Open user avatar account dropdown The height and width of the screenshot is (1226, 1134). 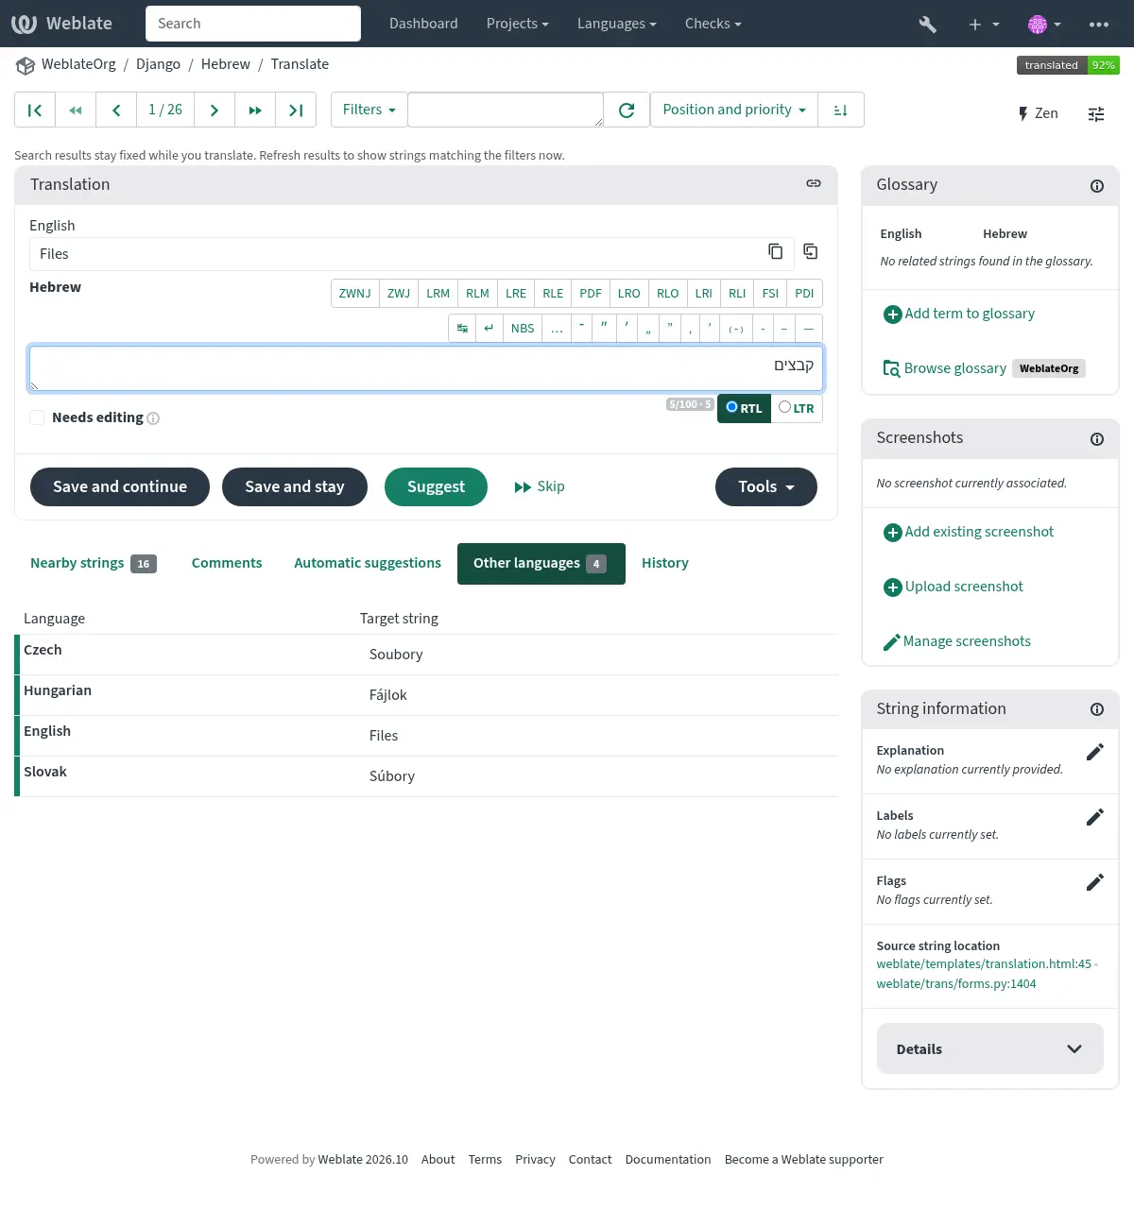1044,25
